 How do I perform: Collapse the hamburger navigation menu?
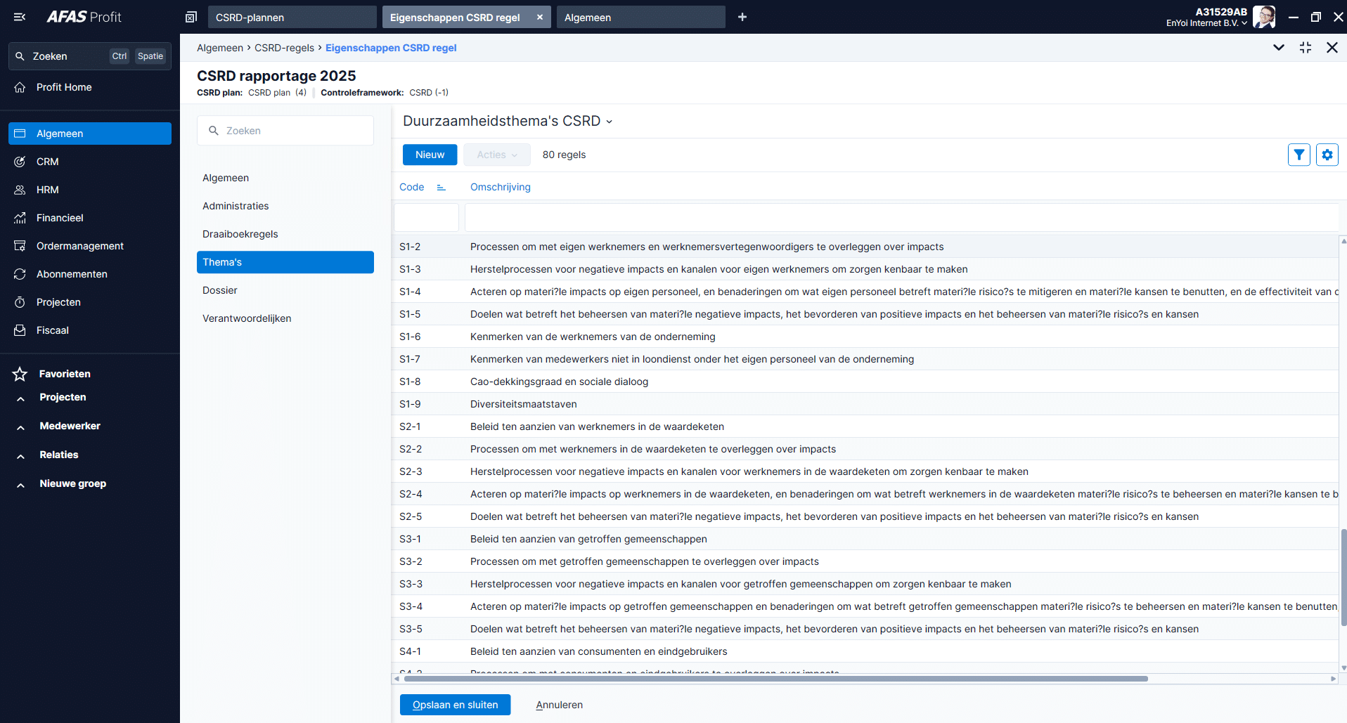(x=20, y=17)
